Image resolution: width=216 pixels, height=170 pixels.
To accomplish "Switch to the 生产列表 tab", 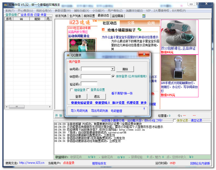I will point(75,16).
